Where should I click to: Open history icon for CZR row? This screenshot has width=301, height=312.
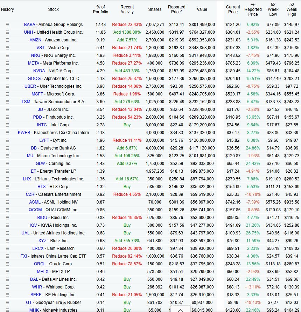point(8,194)
